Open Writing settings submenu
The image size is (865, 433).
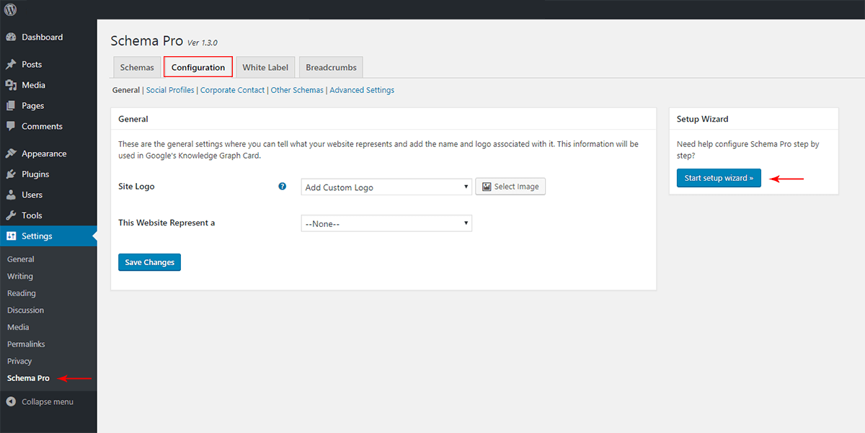tap(20, 276)
